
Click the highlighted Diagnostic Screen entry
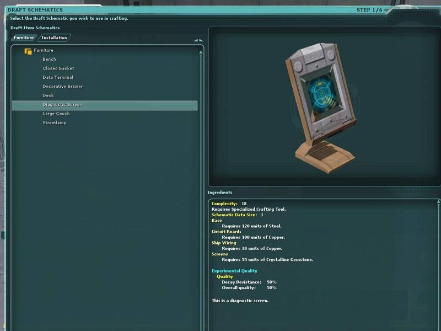pos(62,105)
